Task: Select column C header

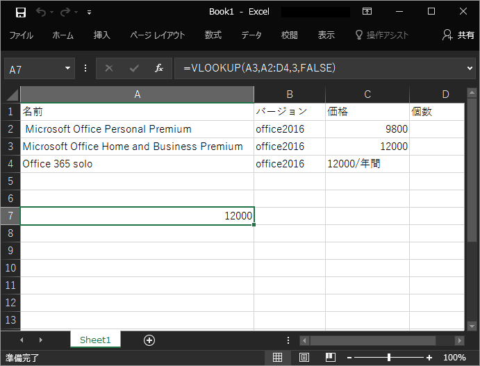Action: coord(367,94)
